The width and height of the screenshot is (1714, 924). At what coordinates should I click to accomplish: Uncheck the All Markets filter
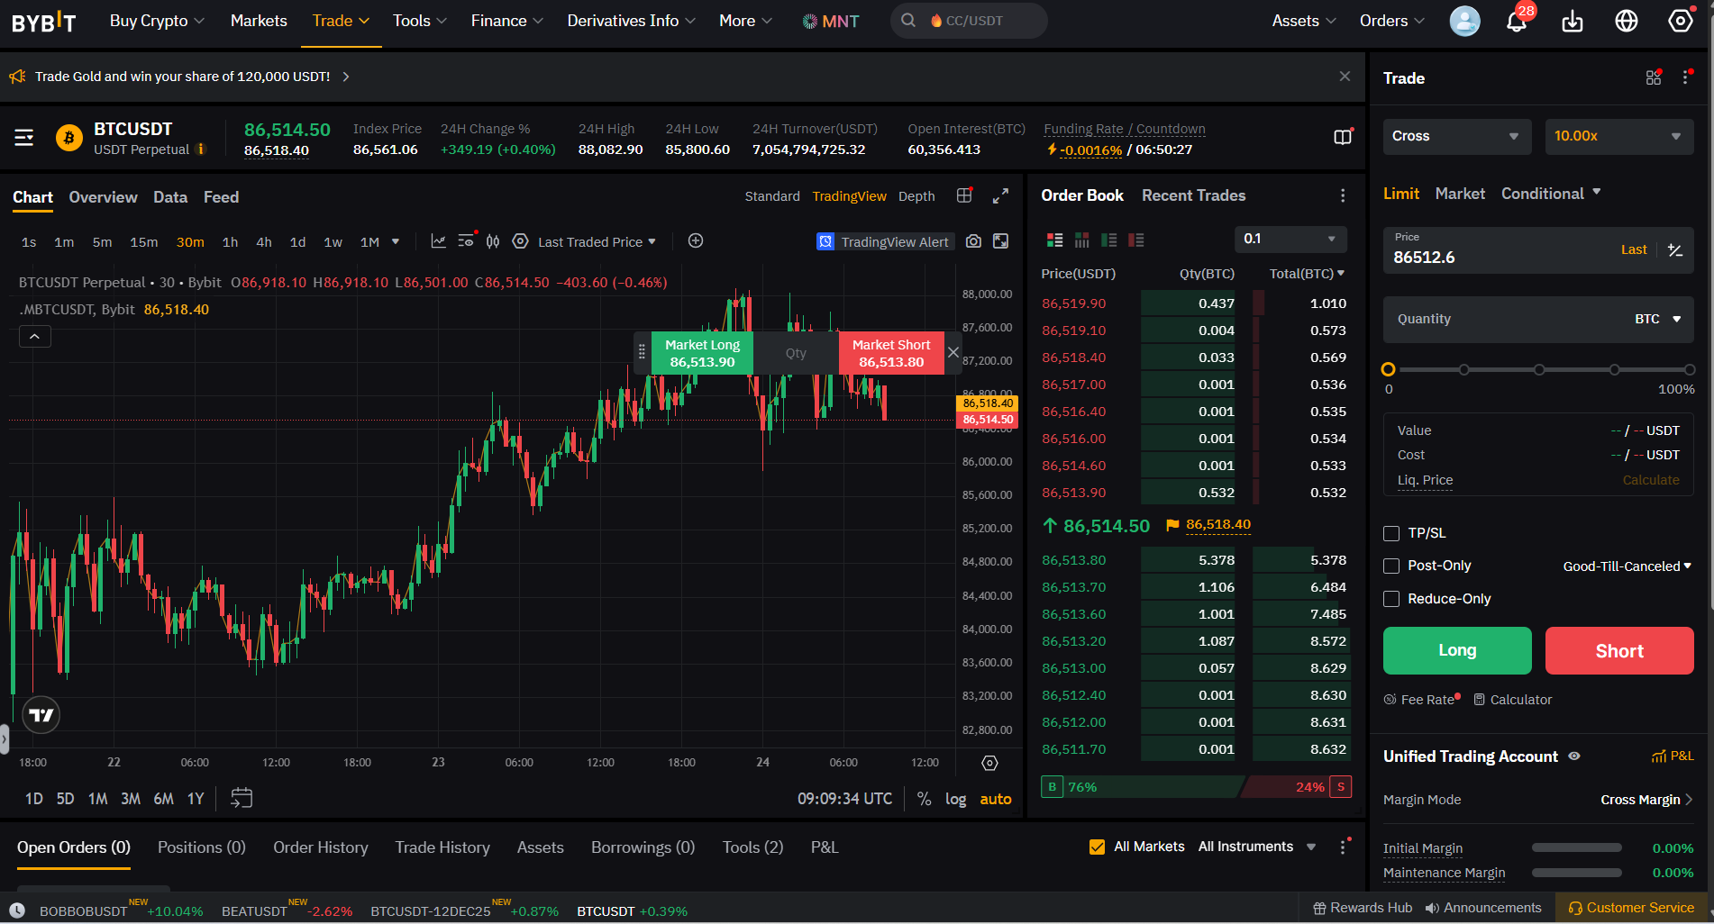click(1098, 847)
